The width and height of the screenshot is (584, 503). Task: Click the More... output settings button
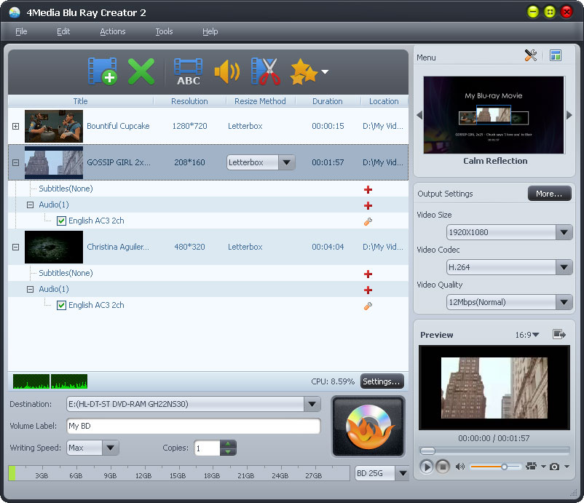pos(549,194)
